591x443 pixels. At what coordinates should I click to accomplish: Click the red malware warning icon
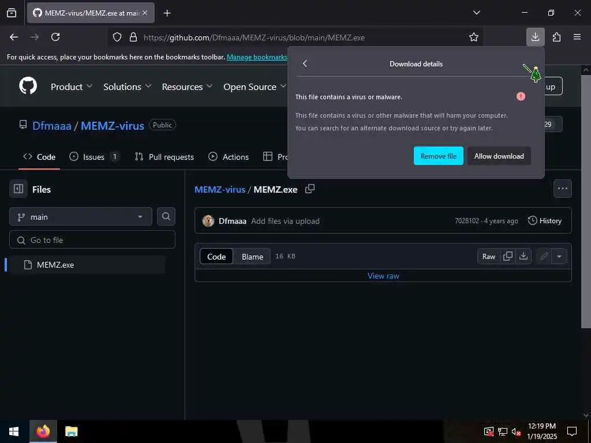(x=521, y=97)
